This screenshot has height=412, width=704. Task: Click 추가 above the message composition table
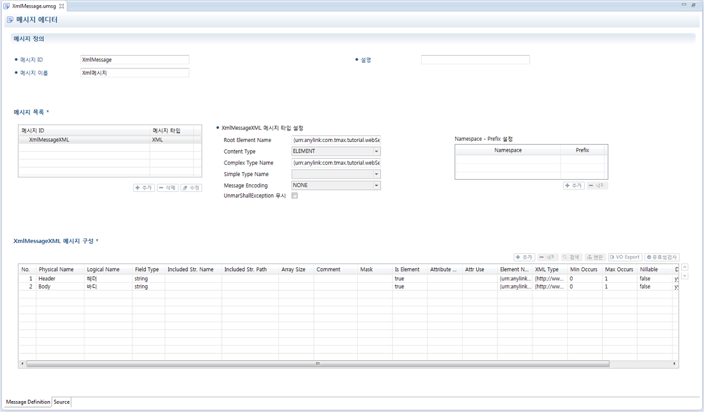(x=524, y=257)
